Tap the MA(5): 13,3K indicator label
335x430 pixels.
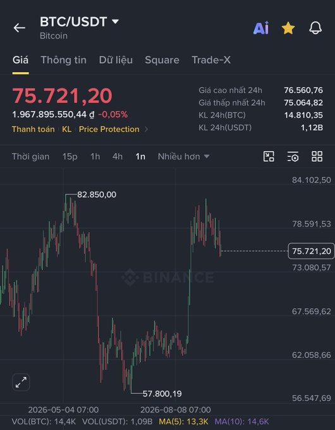pos(184,422)
